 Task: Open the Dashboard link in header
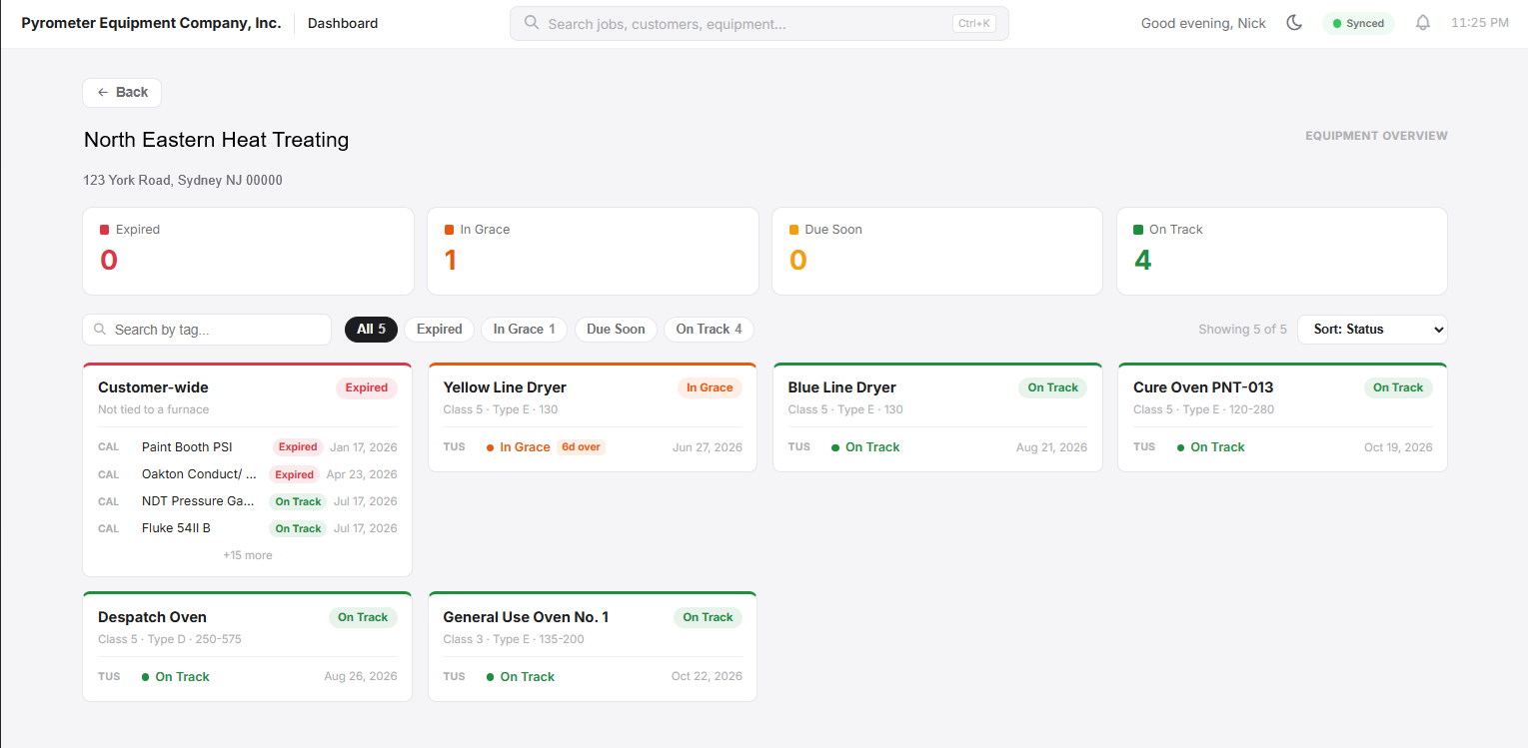tap(343, 23)
